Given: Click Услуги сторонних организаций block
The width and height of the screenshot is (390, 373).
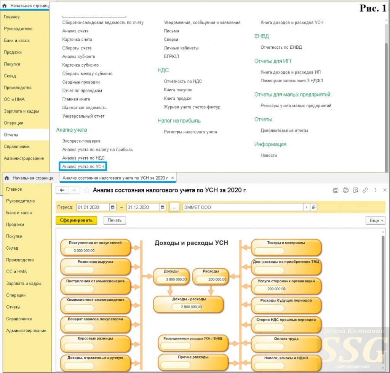Looking at the screenshot, I should click(286, 286).
